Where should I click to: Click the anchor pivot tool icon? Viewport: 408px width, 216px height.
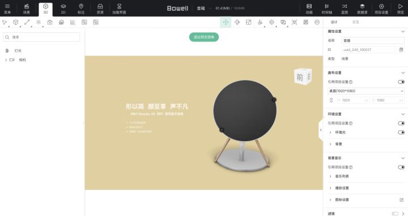point(260,22)
